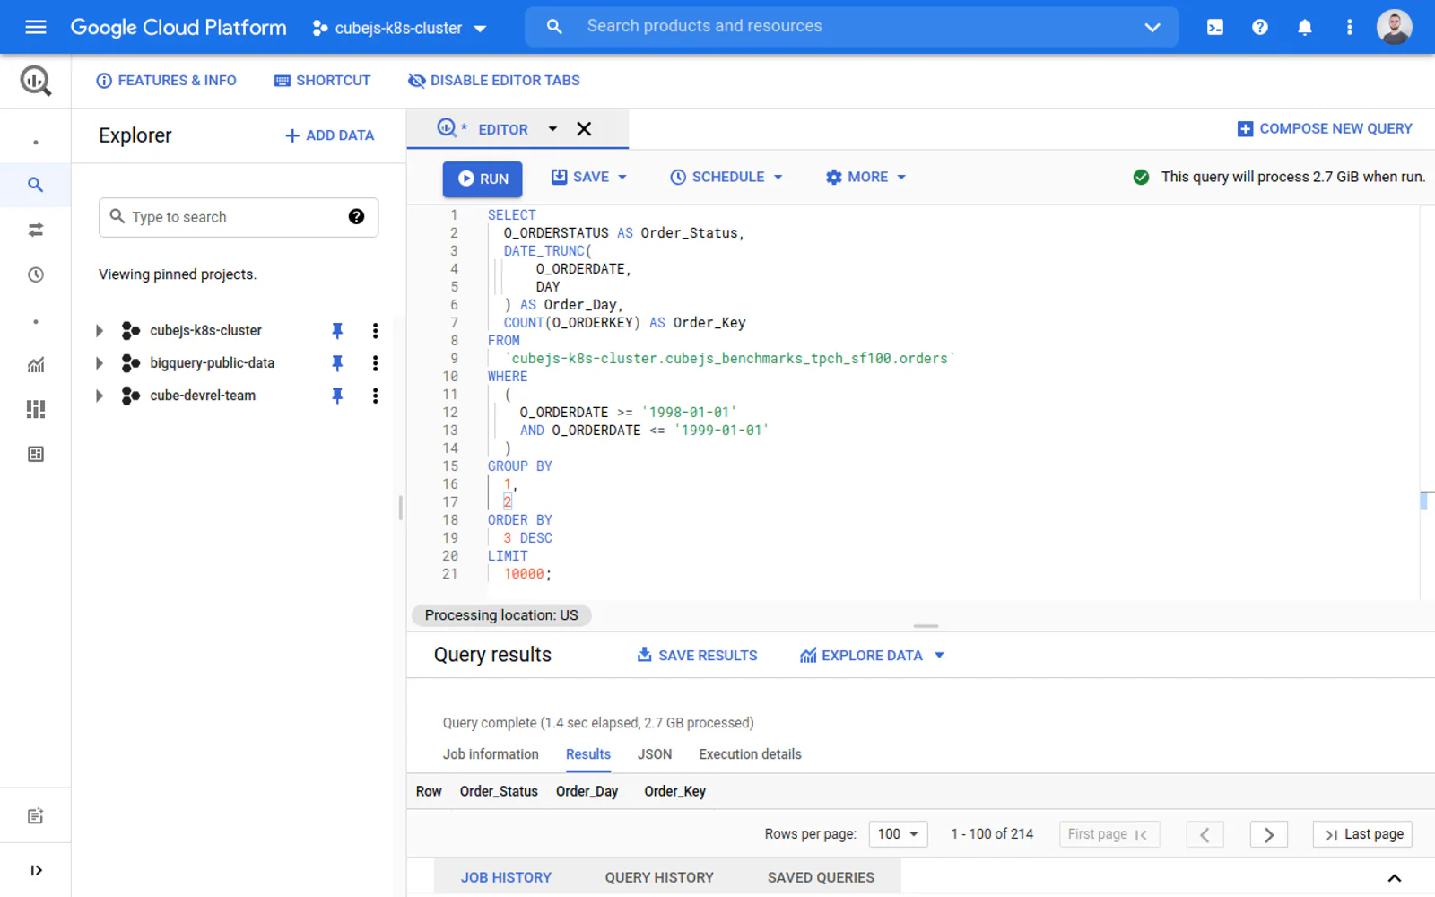Screen dimensions: 1435x897
Task: Expand cube-devrel-team project tree
Action: click(x=100, y=396)
